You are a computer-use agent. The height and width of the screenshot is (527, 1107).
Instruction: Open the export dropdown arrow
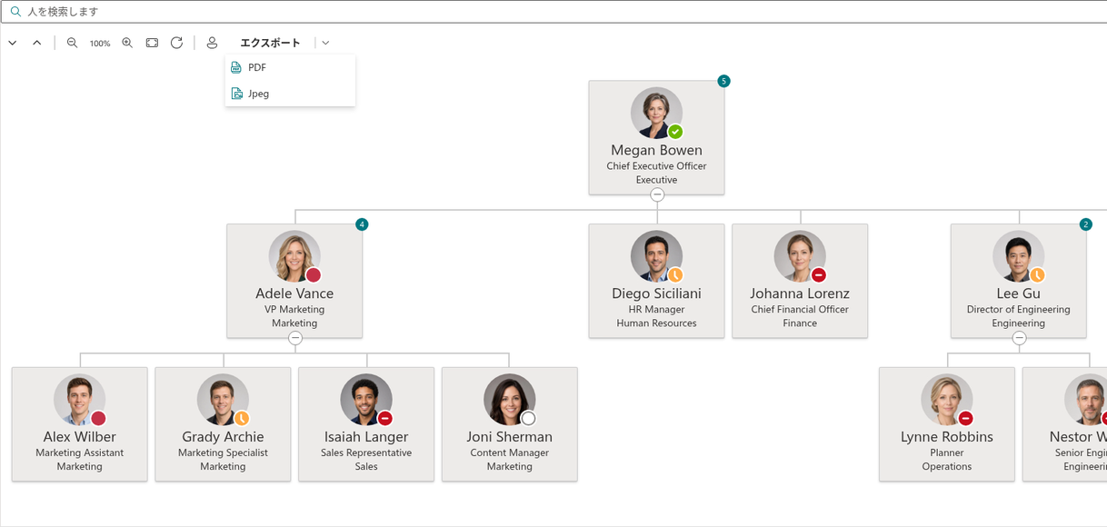click(325, 43)
